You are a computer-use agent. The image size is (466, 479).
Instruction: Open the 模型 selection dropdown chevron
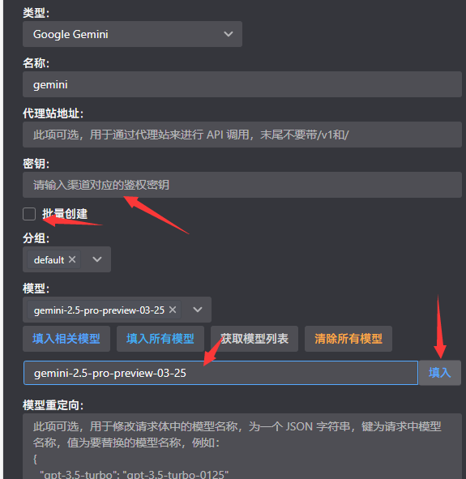tap(198, 310)
